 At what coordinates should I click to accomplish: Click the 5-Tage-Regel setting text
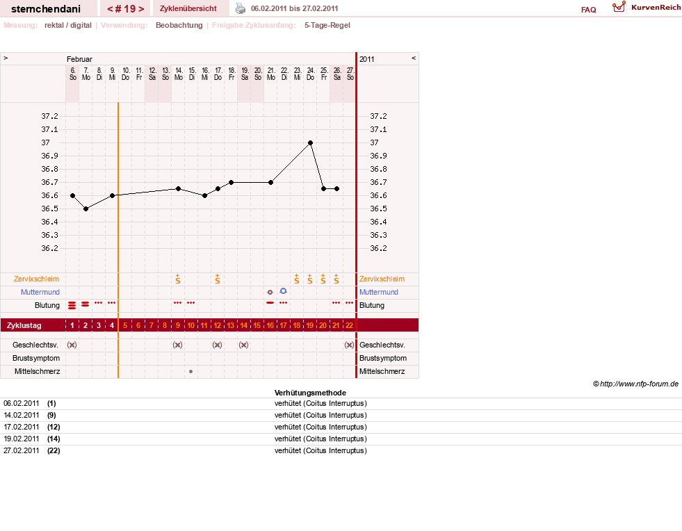(327, 25)
